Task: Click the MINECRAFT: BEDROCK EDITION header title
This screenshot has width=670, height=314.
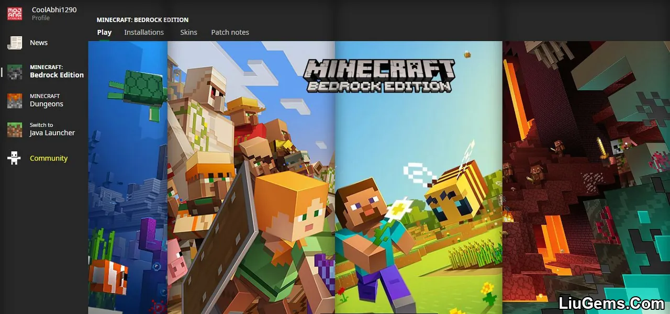Action: (142, 20)
